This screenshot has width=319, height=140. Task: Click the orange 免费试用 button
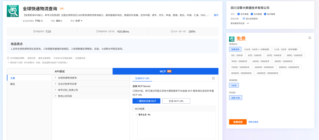coord(238,122)
